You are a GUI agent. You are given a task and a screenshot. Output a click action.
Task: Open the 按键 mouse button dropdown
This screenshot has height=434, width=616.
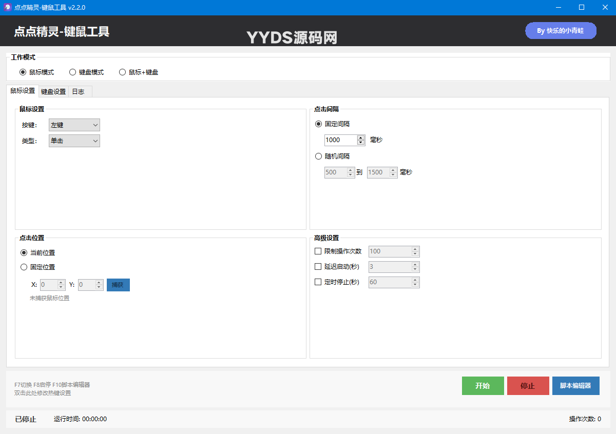click(74, 125)
